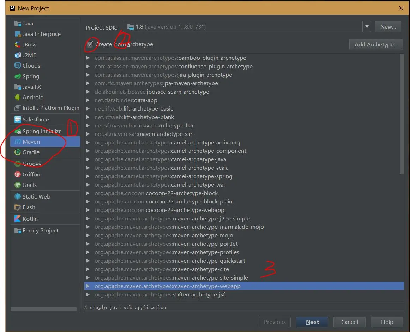Expand confluence-plugin-archetype arrow
This screenshot has width=410, height=332.
(x=88, y=66)
